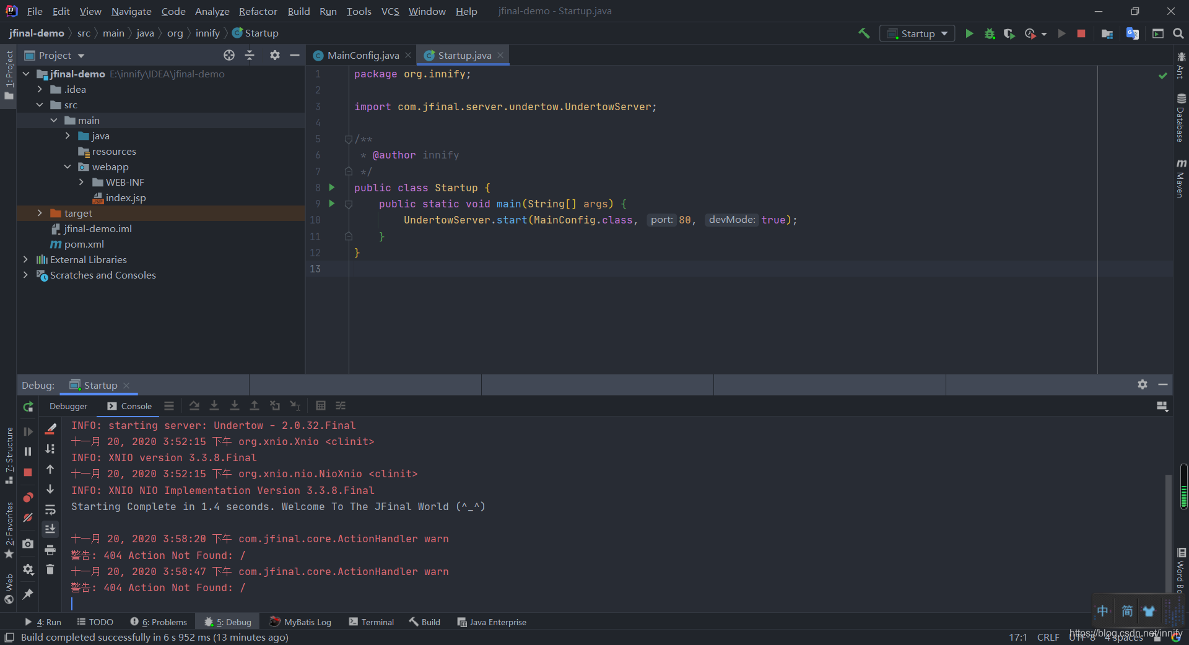Expand the java folder
The image size is (1189, 645).
coord(68,136)
